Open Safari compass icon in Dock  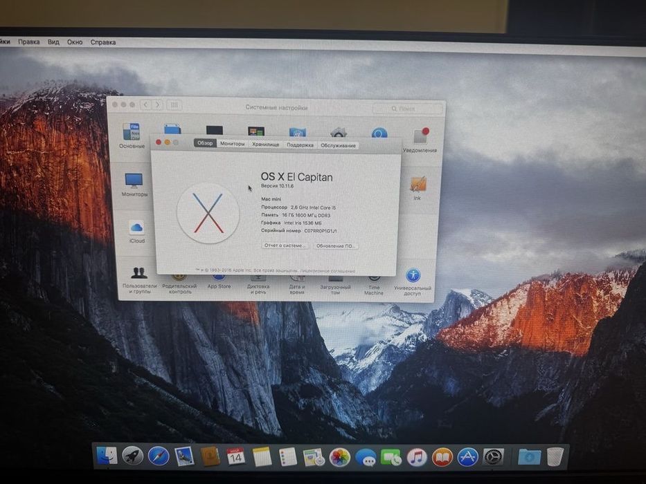click(x=158, y=456)
